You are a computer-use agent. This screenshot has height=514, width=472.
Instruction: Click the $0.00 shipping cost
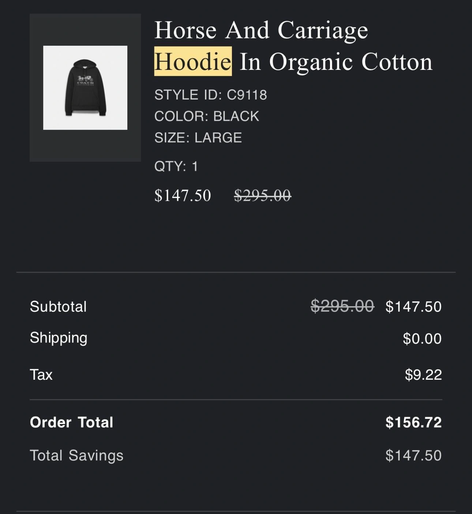click(422, 339)
